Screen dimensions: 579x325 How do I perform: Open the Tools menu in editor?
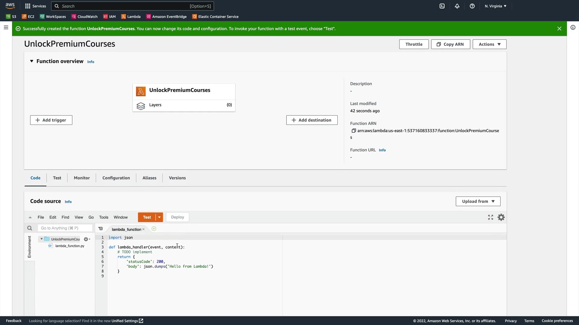coord(103,217)
